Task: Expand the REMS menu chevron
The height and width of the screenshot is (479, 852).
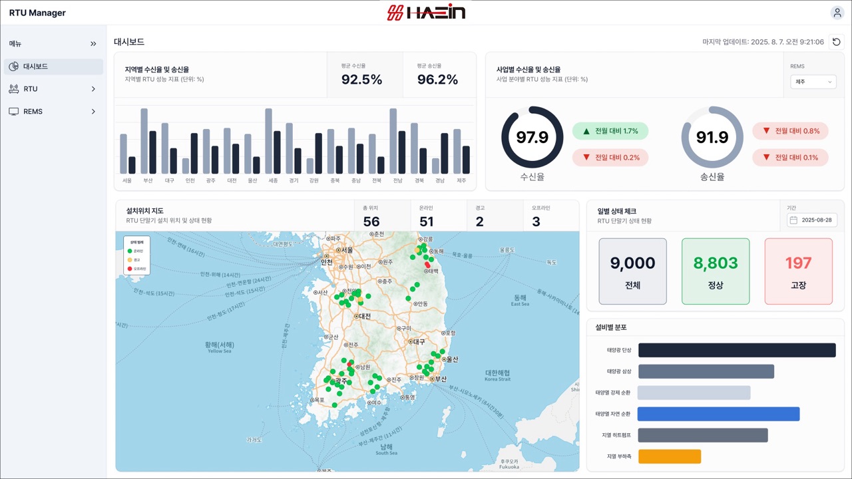Action: (93, 112)
